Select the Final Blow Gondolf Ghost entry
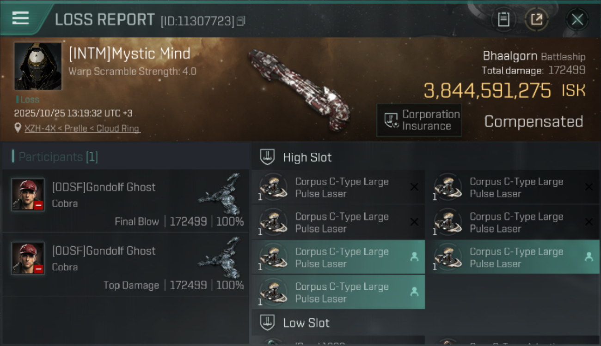This screenshot has width=601, height=346. [126, 201]
